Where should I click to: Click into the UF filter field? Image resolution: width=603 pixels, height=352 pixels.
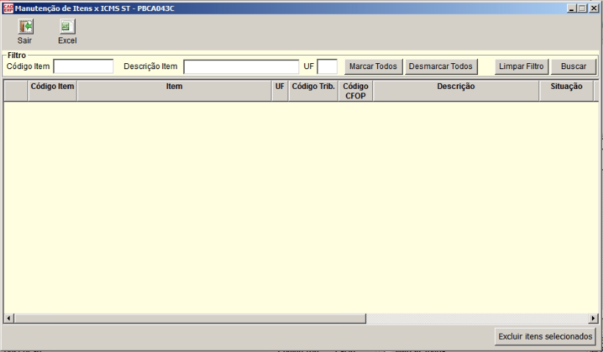click(x=327, y=66)
